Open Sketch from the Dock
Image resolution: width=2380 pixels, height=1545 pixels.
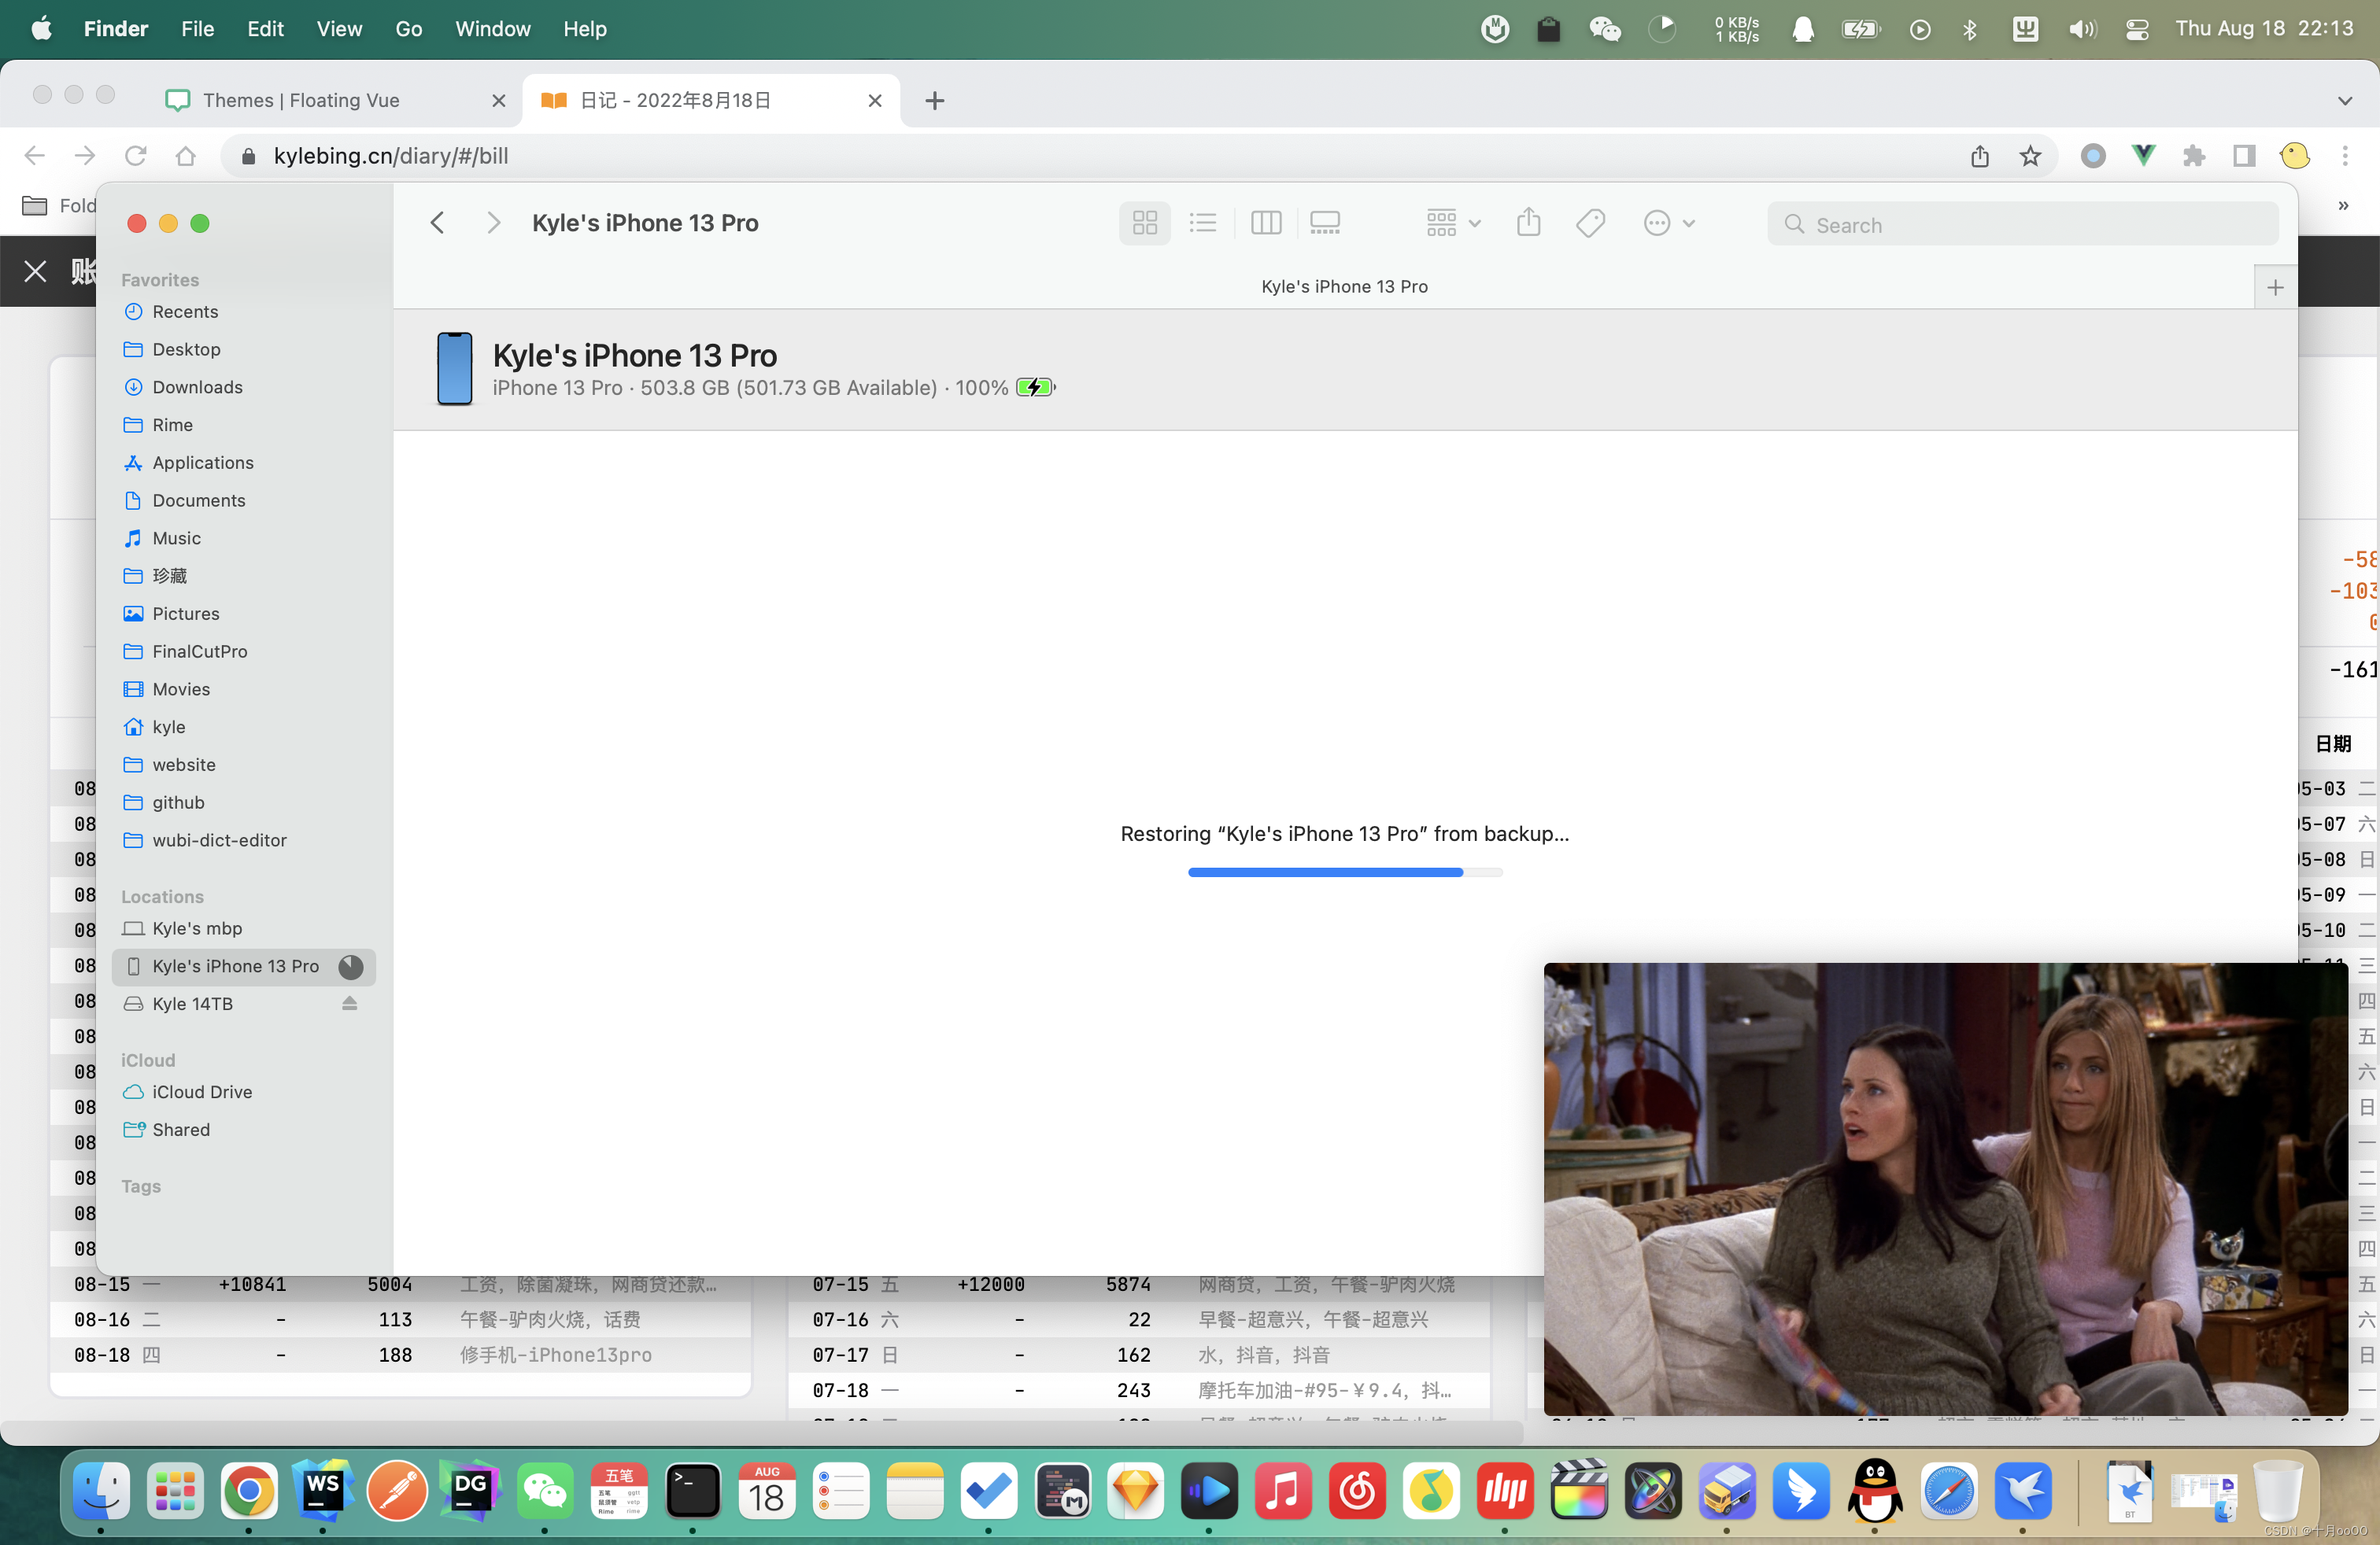point(1135,1491)
